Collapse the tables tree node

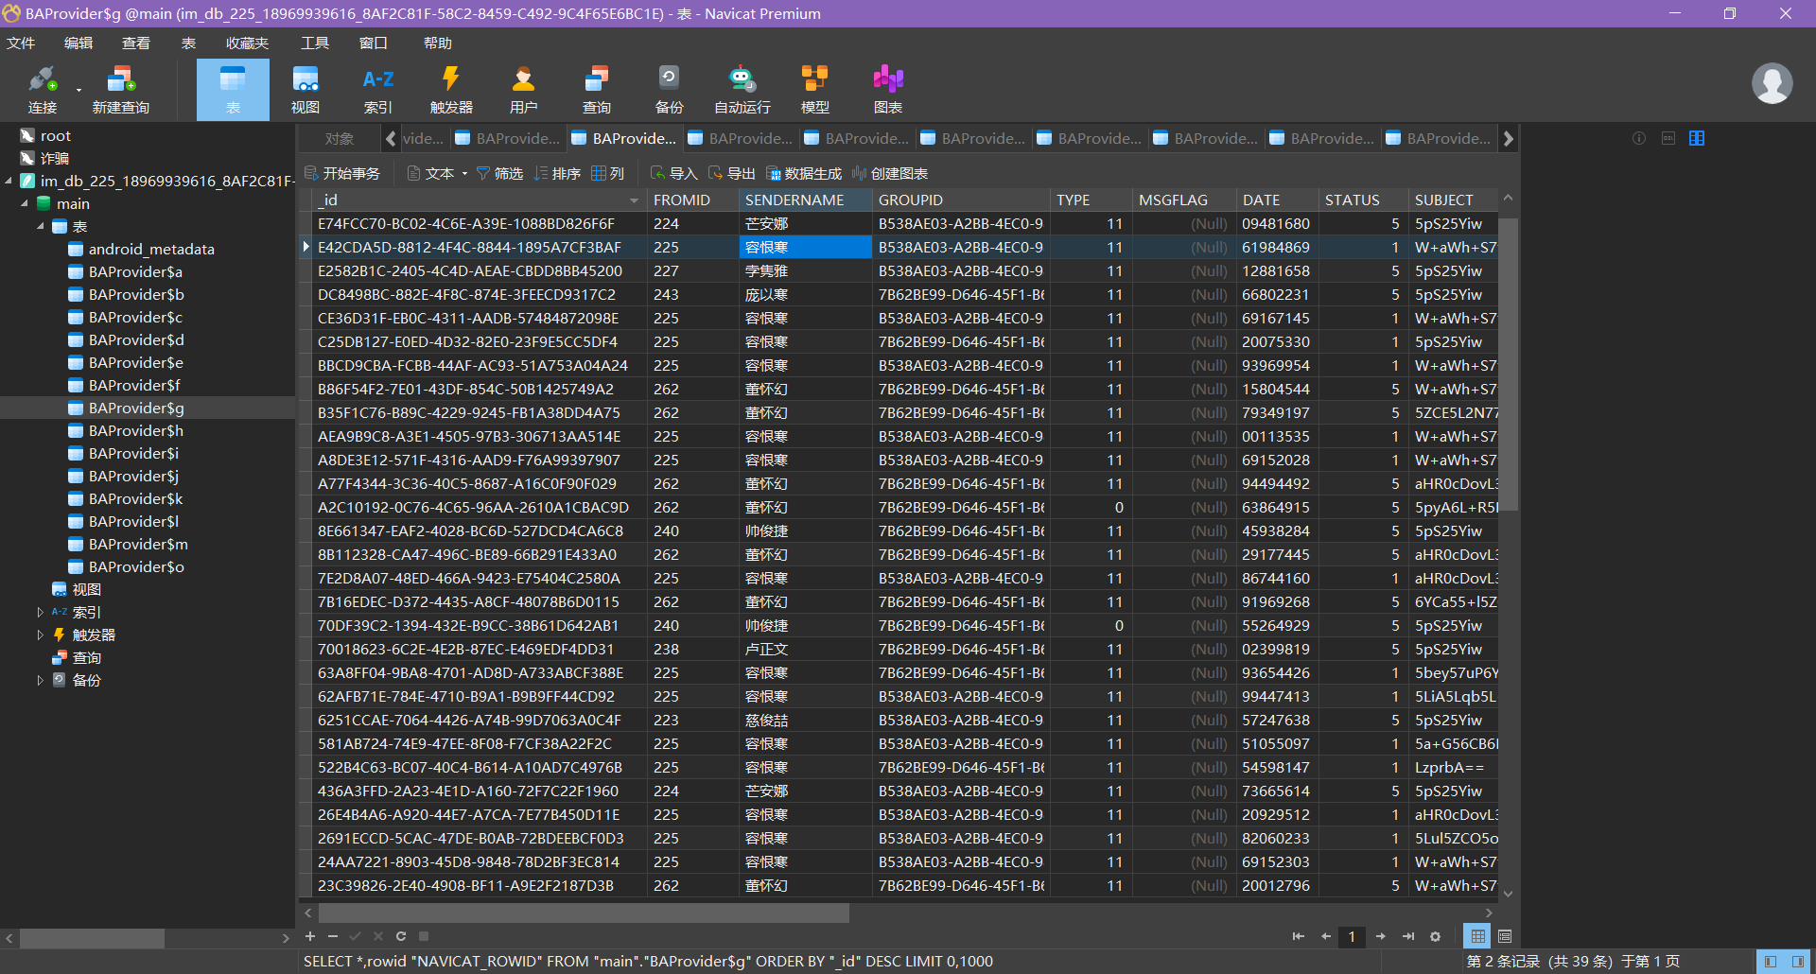click(x=41, y=226)
